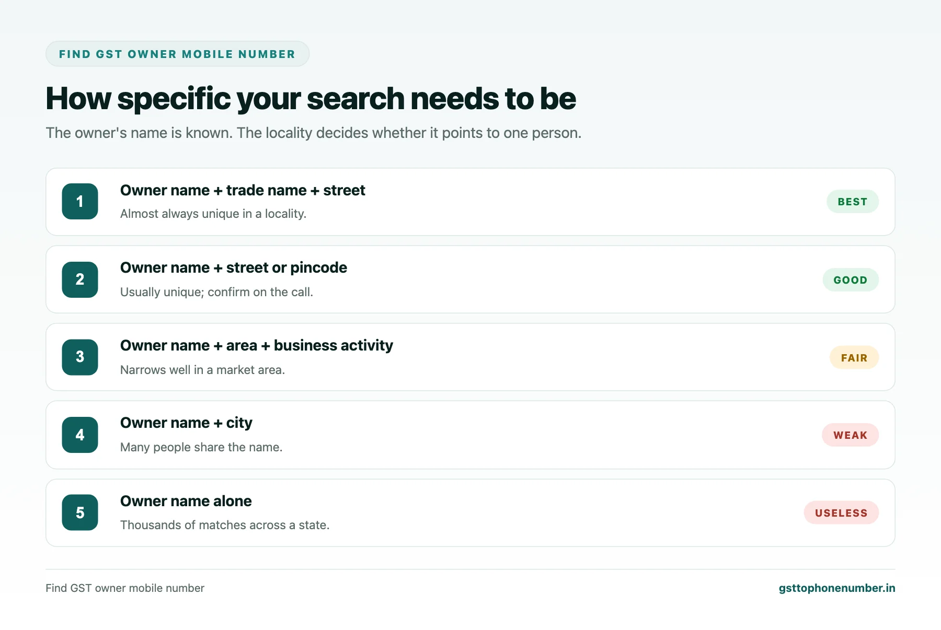Click the number 5 badge icon
The height and width of the screenshot is (630, 941).
(80, 512)
